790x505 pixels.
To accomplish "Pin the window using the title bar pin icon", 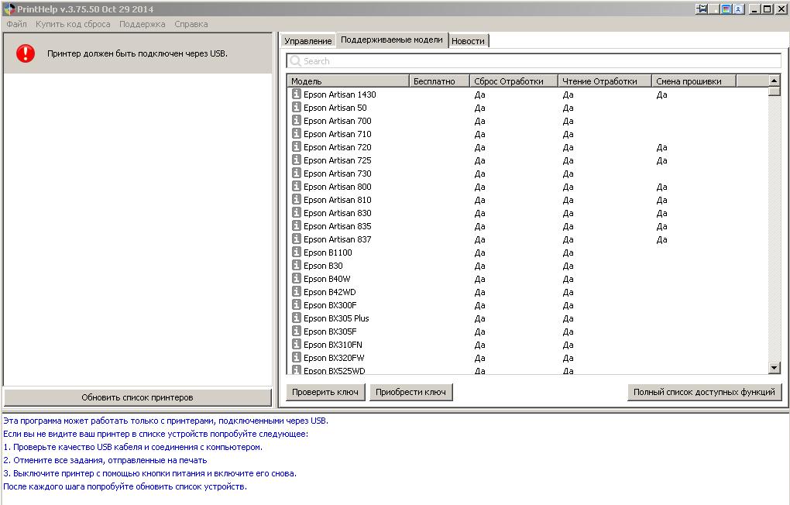I will coord(702,9).
